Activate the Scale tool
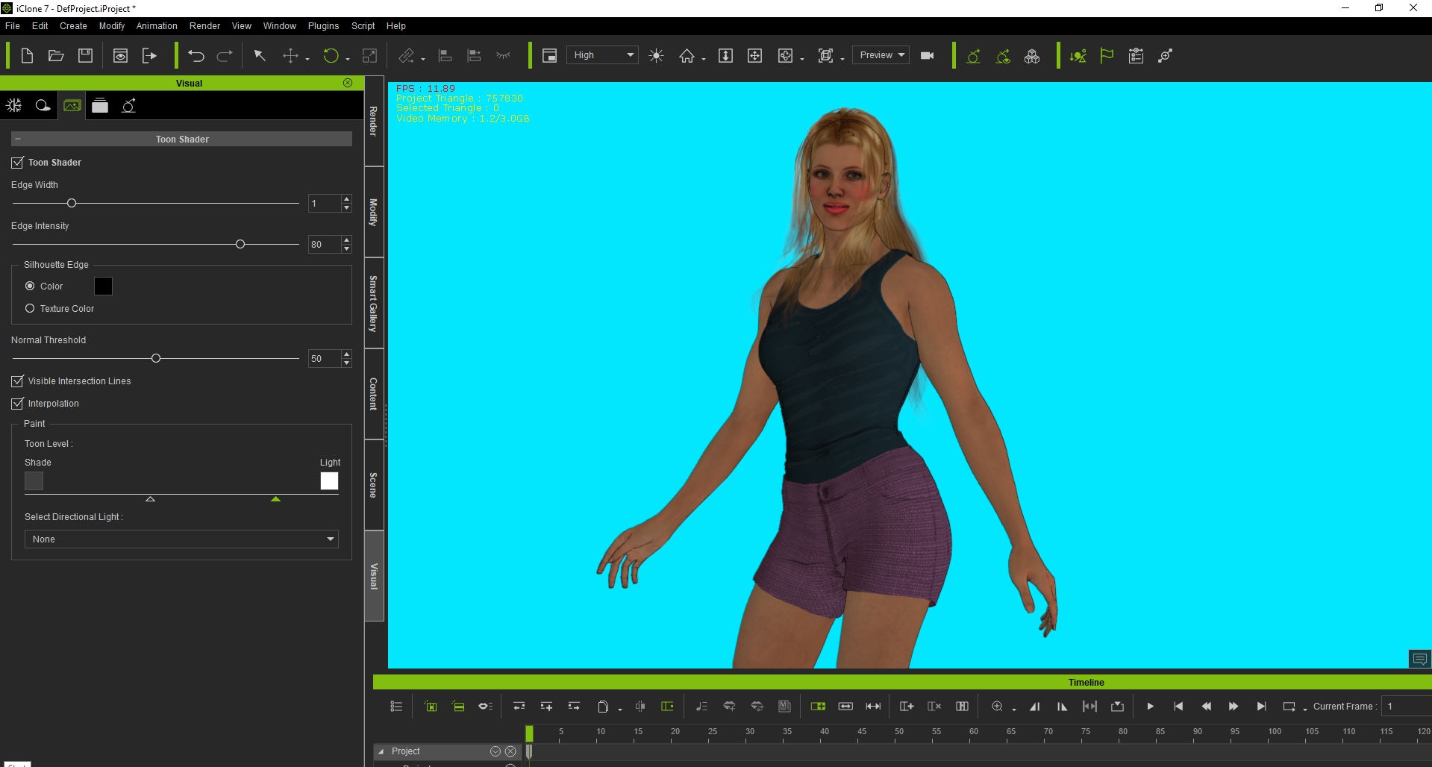 pyautogui.click(x=369, y=56)
